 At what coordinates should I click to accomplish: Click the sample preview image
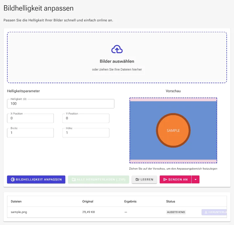[173, 130]
